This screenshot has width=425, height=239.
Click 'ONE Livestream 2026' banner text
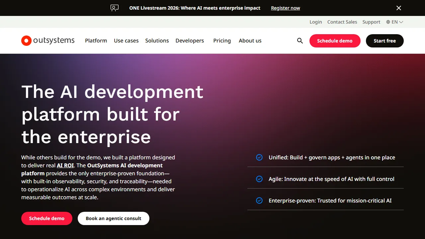tap(195, 8)
